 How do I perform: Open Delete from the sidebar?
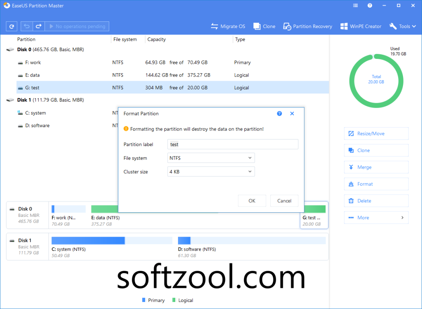tap(376, 200)
